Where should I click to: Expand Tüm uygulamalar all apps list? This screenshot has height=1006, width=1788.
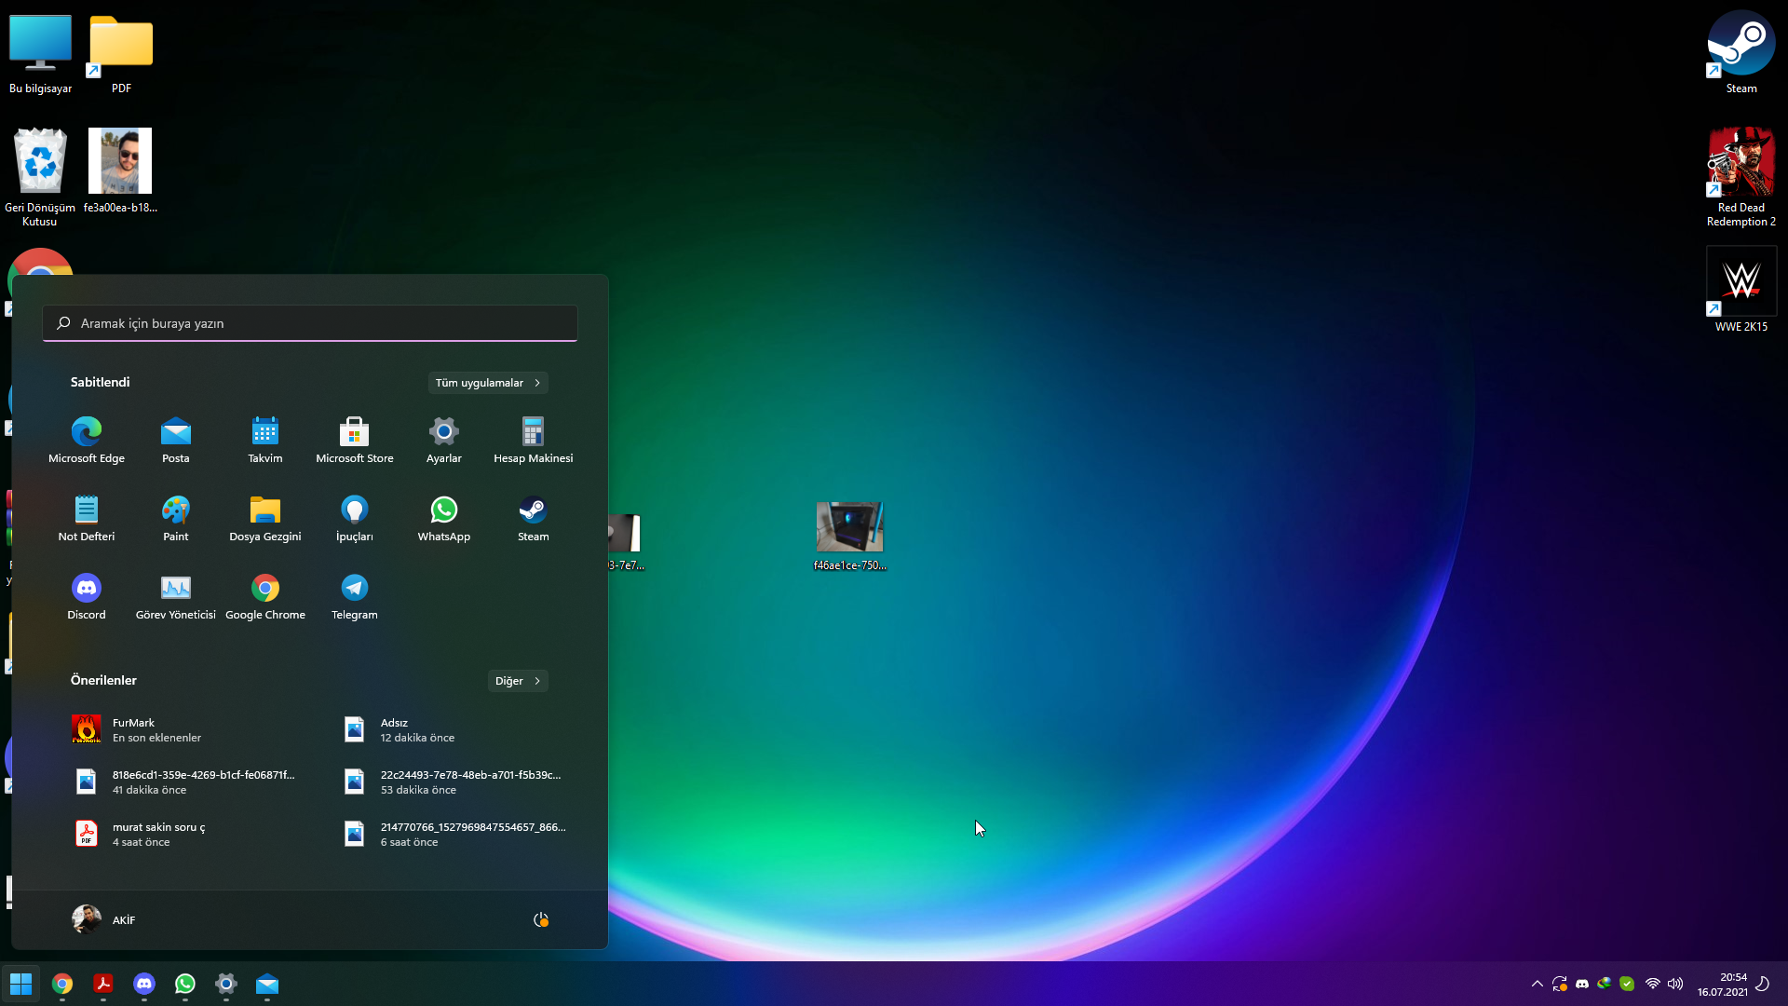click(488, 383)
